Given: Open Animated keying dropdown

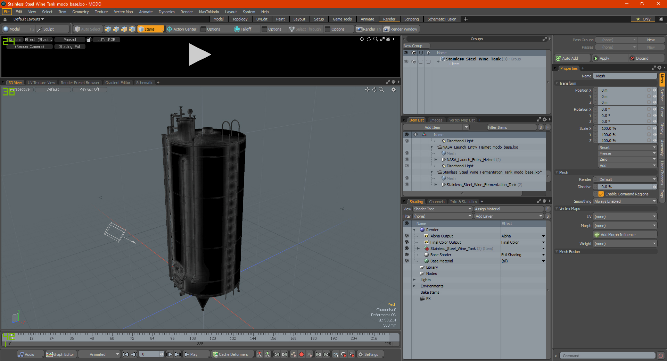Looking at the screenshot, I should [99, 354].
